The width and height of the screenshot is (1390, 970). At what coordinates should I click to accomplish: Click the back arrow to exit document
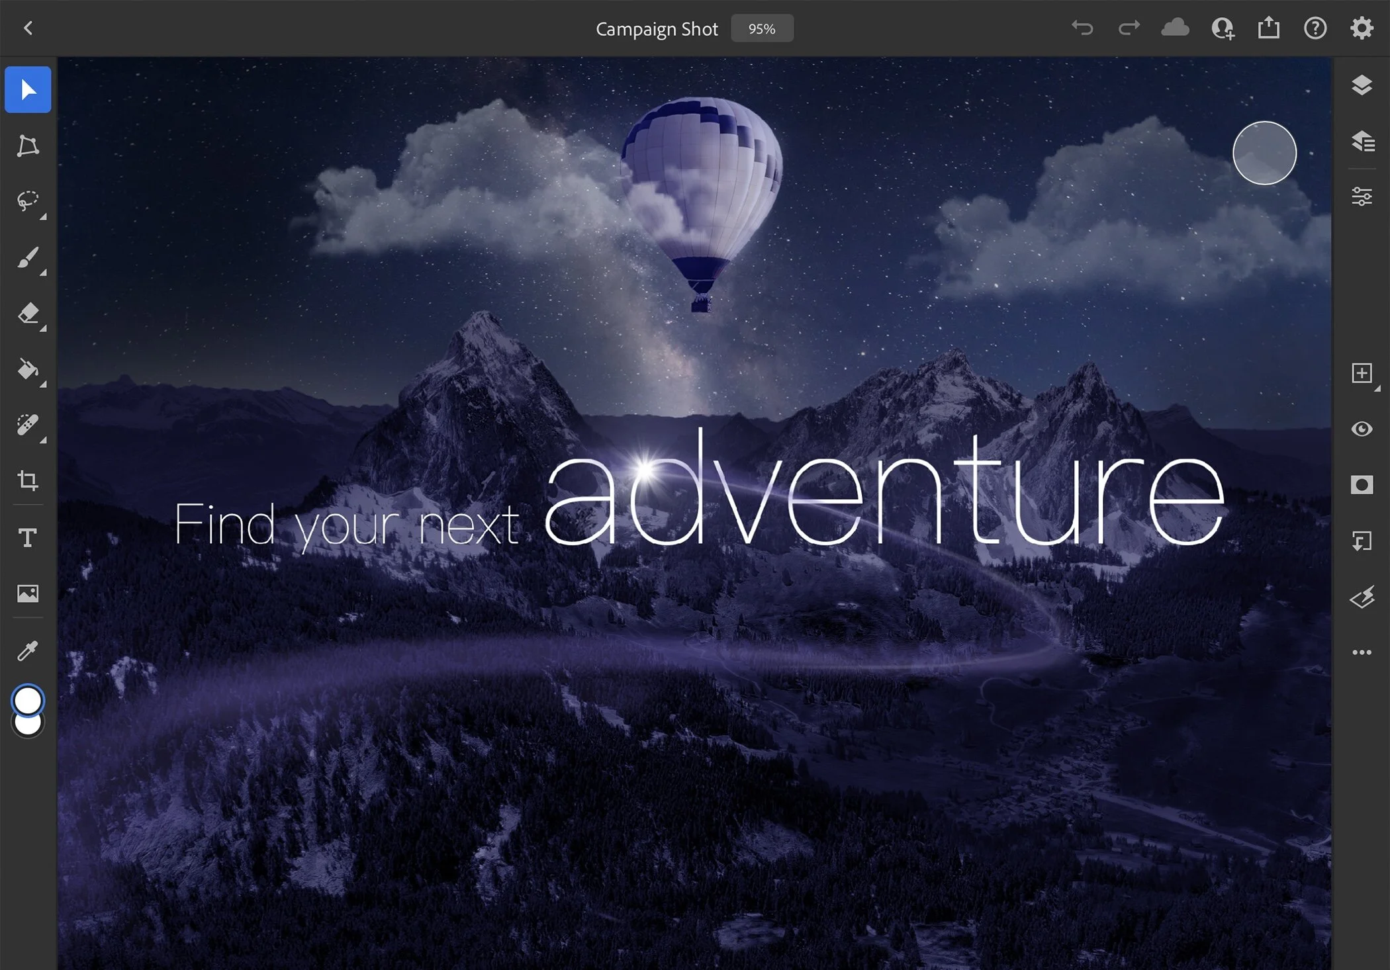[28, 28]
